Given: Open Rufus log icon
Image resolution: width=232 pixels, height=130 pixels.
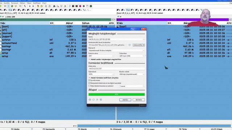Looking at the screenshot, I should pos(101,100).
